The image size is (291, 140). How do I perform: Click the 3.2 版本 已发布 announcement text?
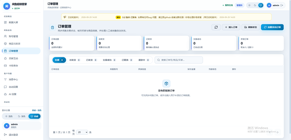(x=129, y=17)
